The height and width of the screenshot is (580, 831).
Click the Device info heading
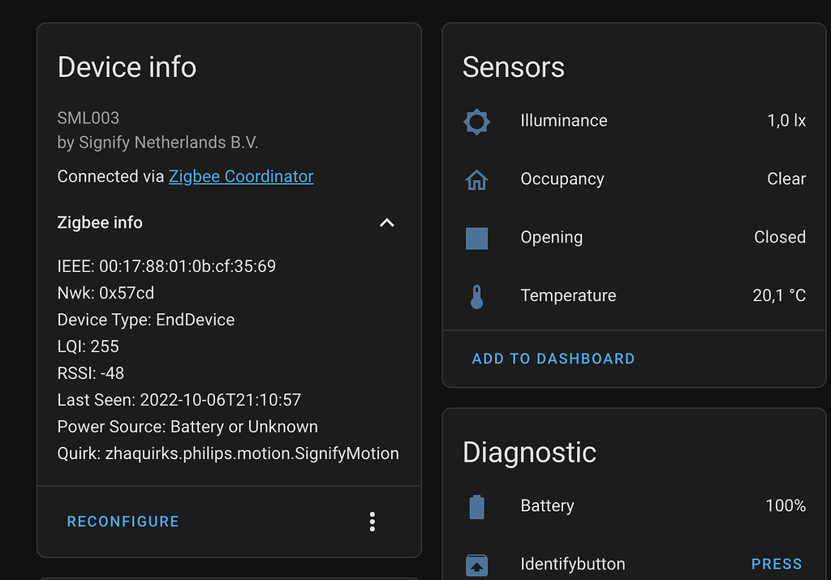[127, 67]
